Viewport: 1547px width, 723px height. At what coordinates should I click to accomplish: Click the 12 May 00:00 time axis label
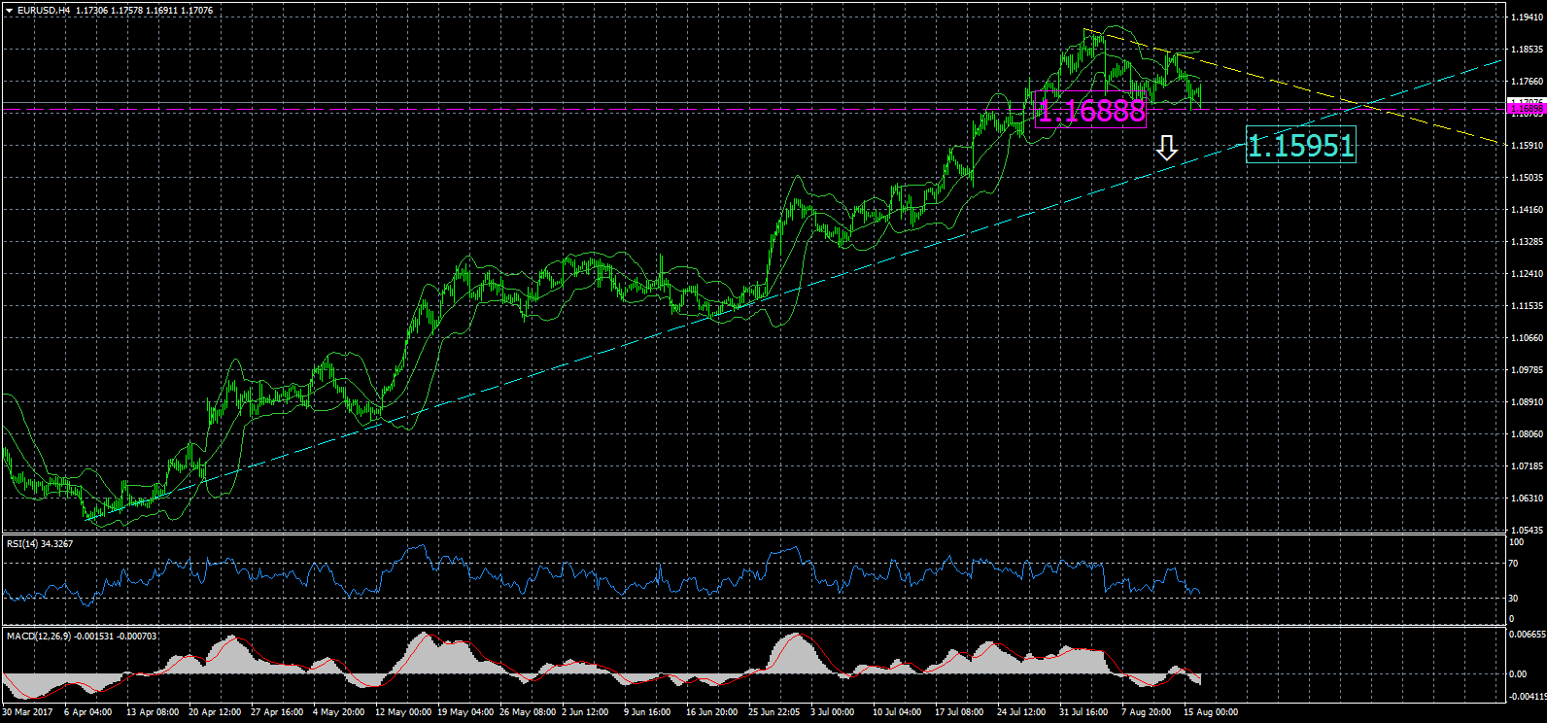point(402,712)
